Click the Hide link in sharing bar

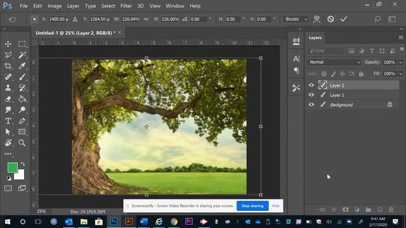pyautogui.click(x=275, y=206)
